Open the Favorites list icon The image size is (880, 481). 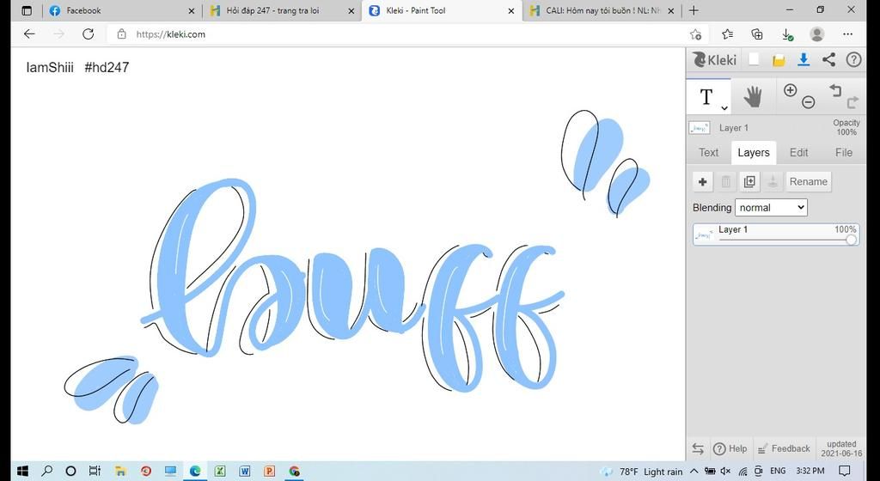727,34
